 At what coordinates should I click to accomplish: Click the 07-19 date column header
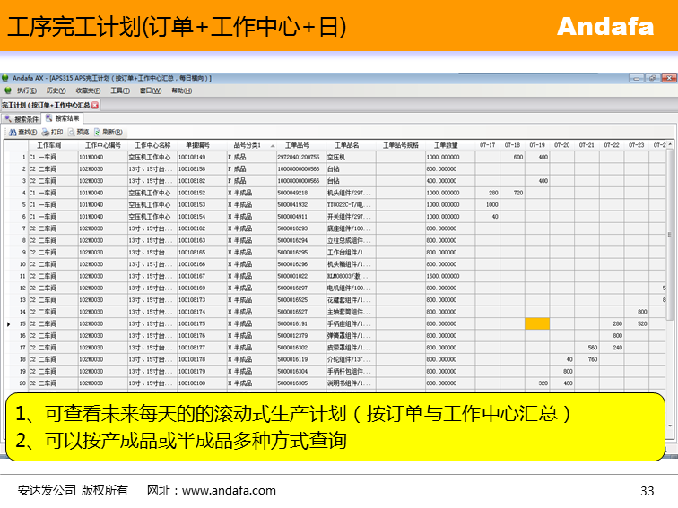pos(537,144)
